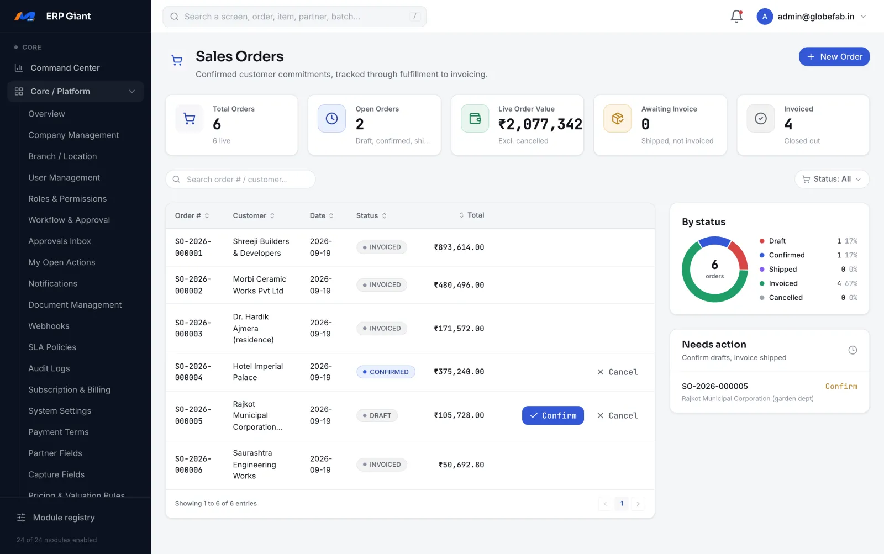
Task: Sort table by Total column
Action: pyautogui.click(x=471, y=215)
